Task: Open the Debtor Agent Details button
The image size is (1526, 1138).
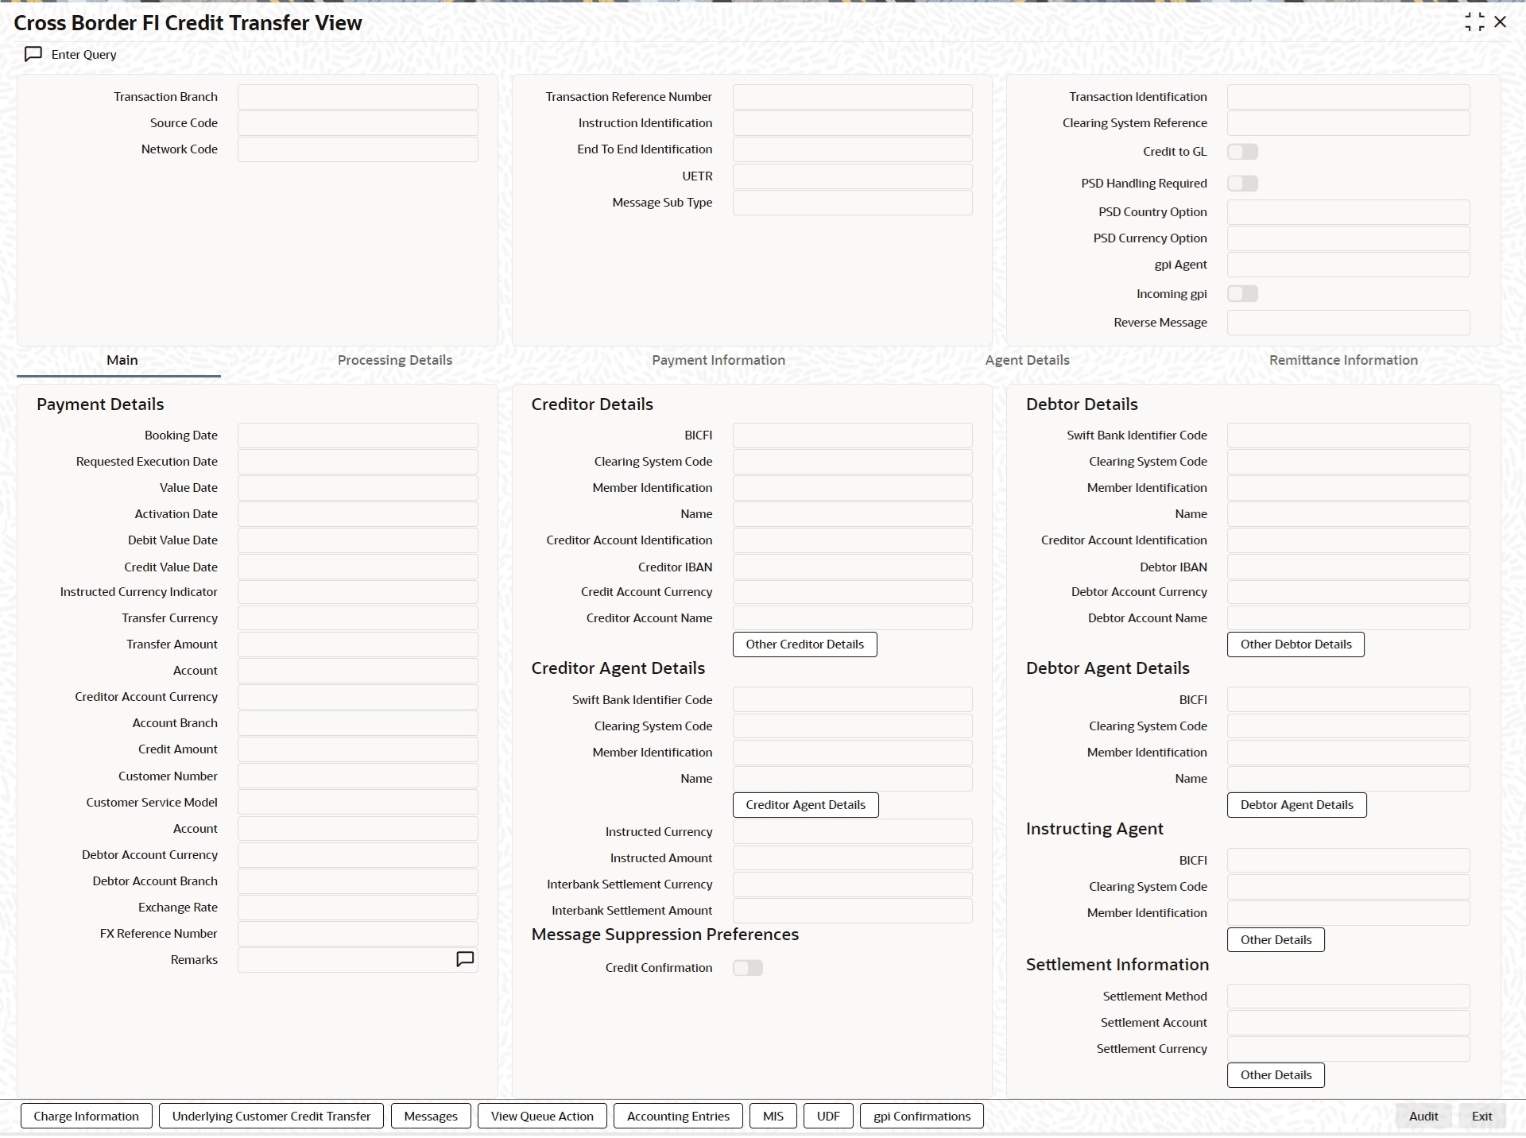Action: [1296, 805]
